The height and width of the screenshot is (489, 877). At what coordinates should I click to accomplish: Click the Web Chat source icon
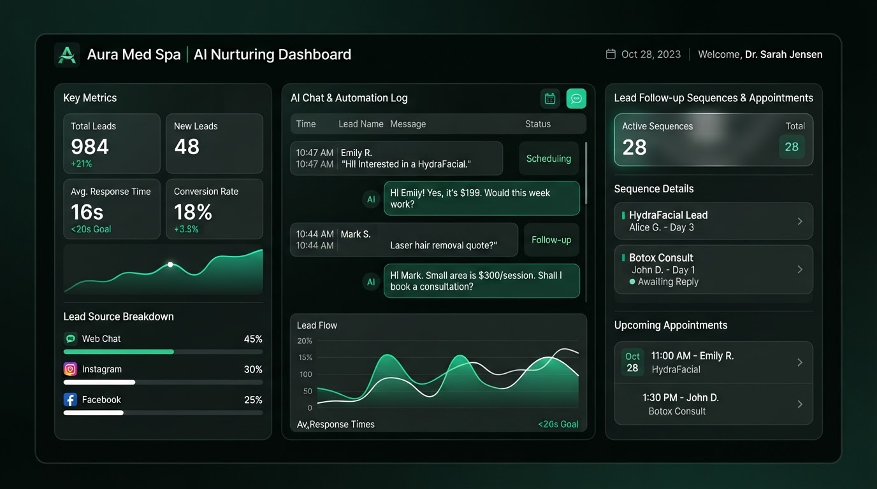coord(71,339)
